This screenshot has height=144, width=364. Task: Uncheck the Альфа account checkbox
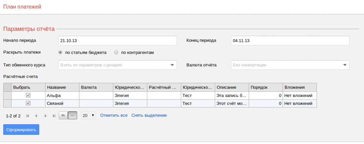pyautogui.click(x=28, y=95)
